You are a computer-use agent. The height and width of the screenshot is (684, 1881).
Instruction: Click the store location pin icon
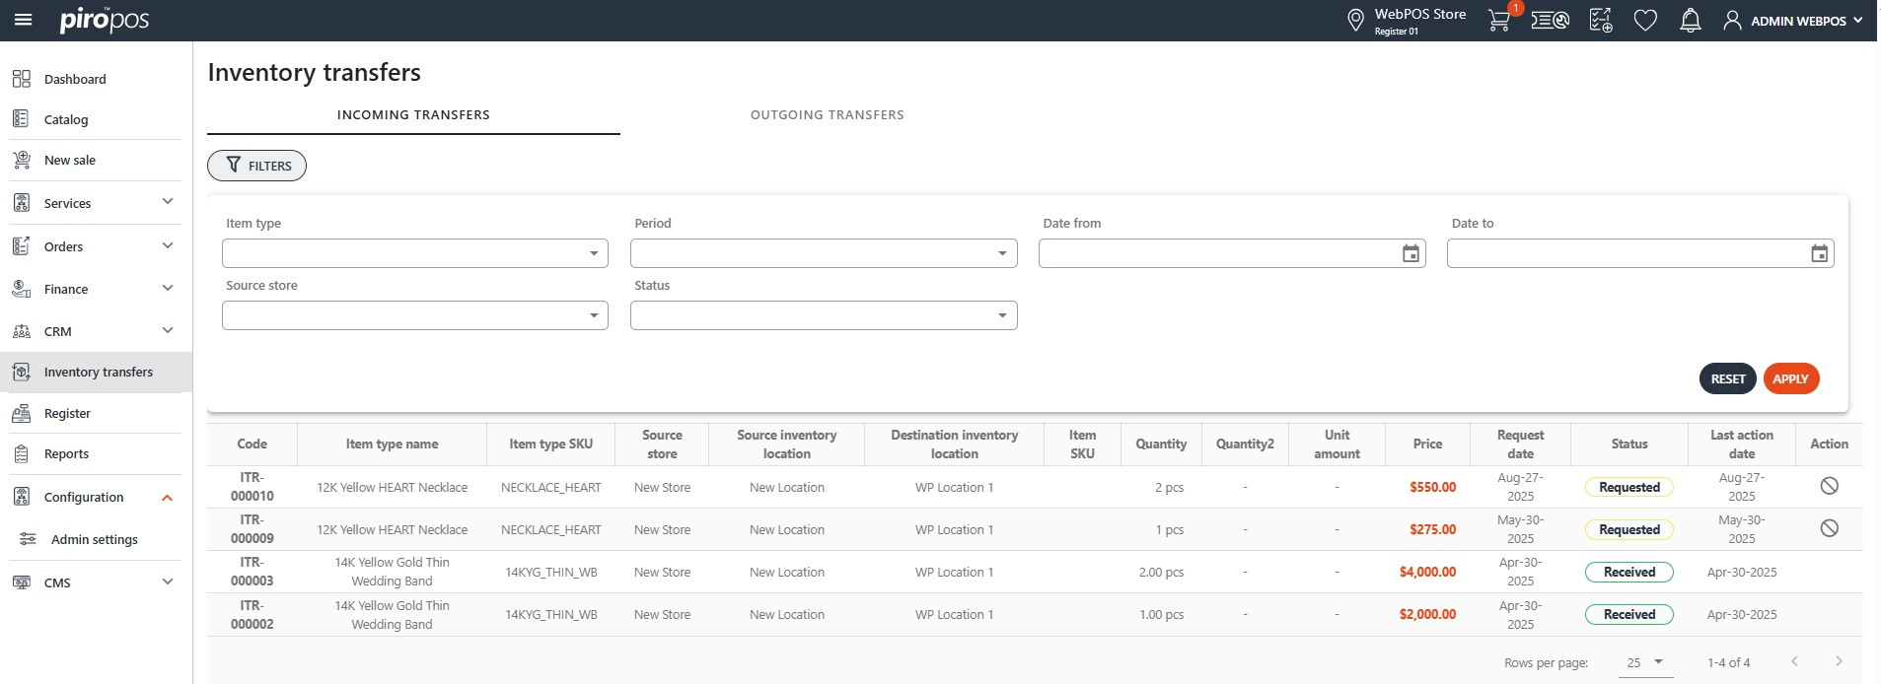point(1355,21)
